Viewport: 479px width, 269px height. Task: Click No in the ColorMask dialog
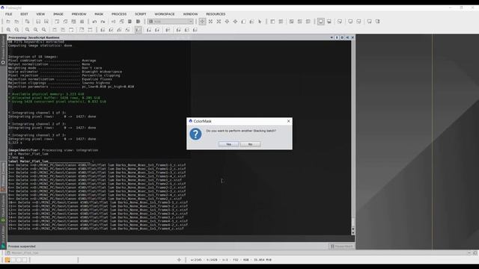click(250, 144)
